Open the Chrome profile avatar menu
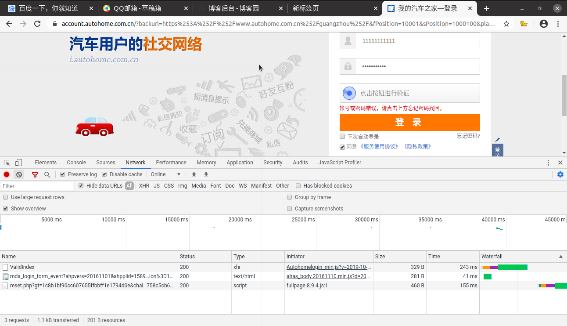 544,24
